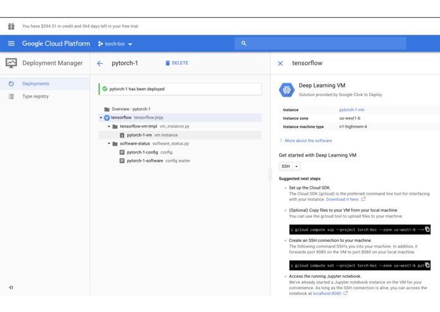
Task: Click the search magnifier icon
Action: coord(244,44)
